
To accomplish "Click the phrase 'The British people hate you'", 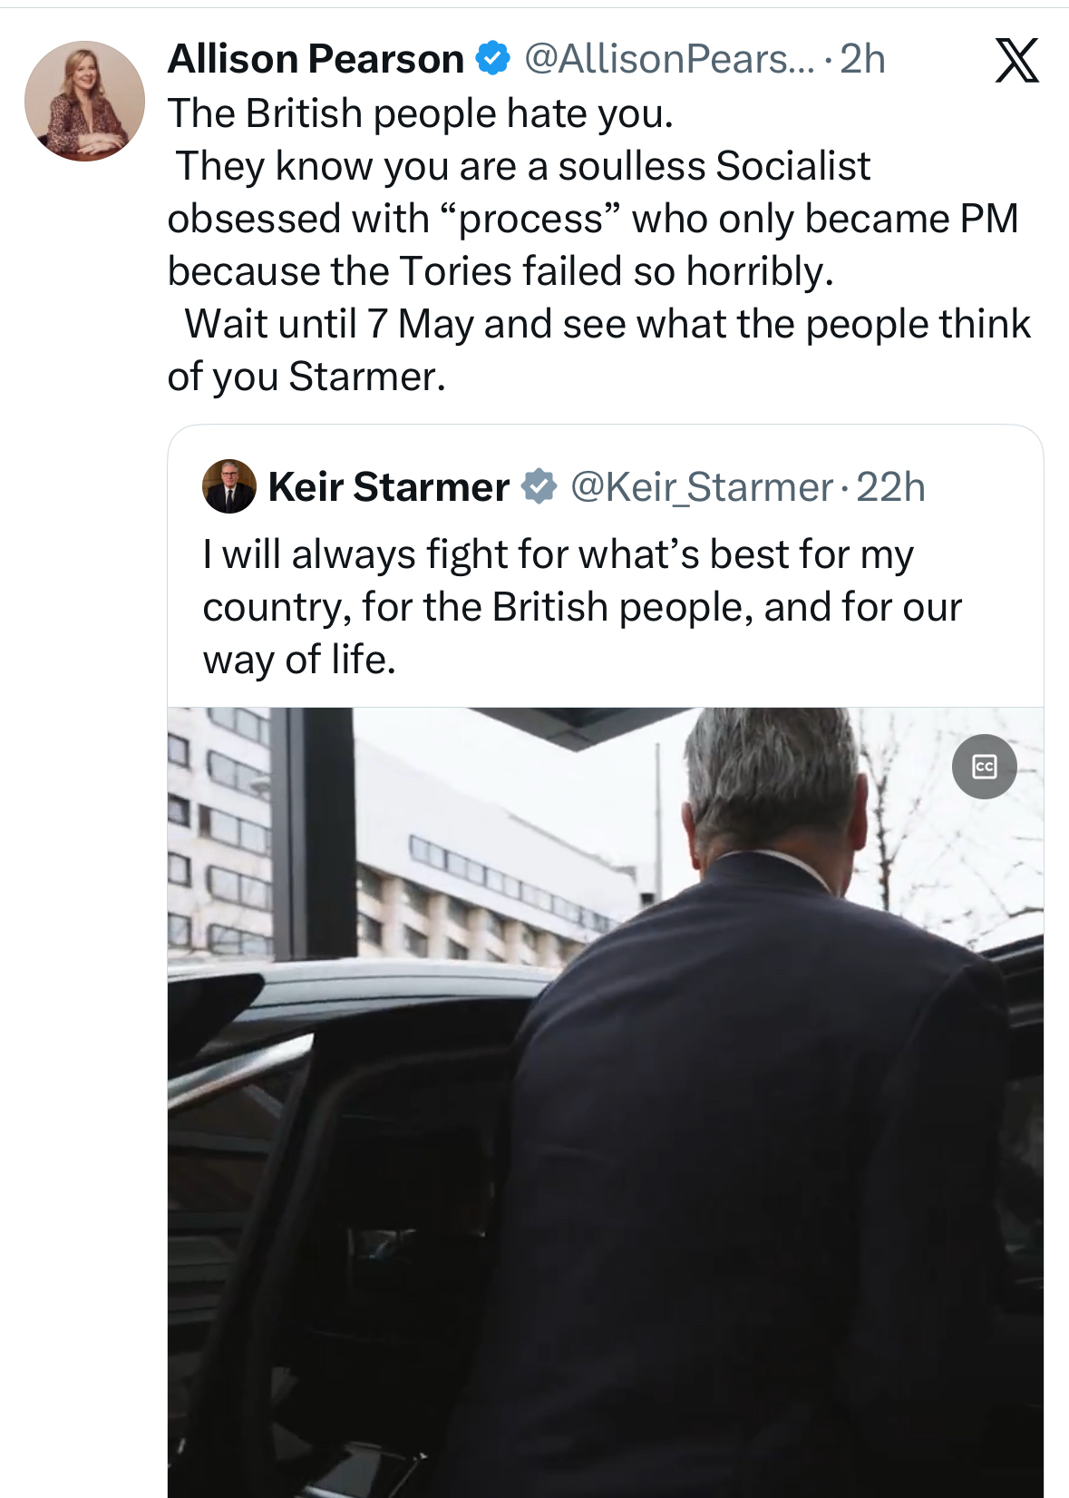I will click(x=421, y=113).
